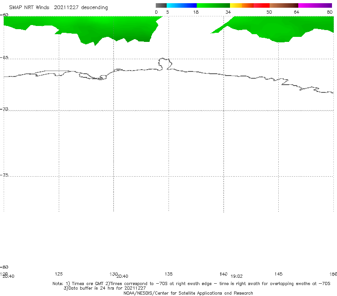The image size is (337, 296).
Task: Click the '50' color scale label
Action: [x=269, y=12]
